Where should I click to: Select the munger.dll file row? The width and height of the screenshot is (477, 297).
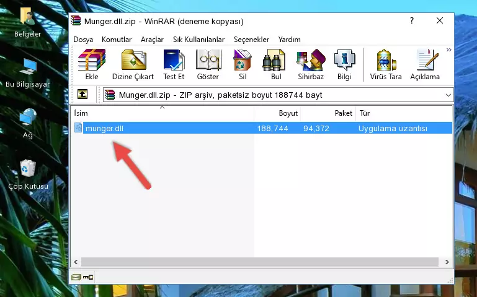coord(263,128)
